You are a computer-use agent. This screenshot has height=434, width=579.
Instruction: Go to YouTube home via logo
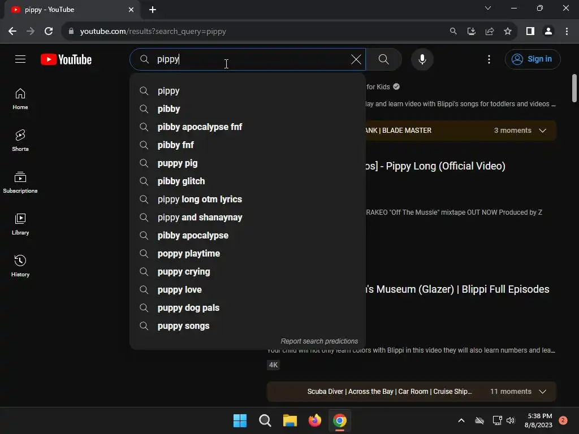pyautogui.click(x=66, y=59)
